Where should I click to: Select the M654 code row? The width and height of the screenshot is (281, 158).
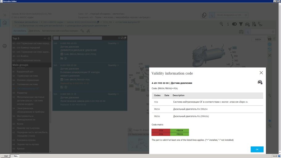tap(207, 109)
